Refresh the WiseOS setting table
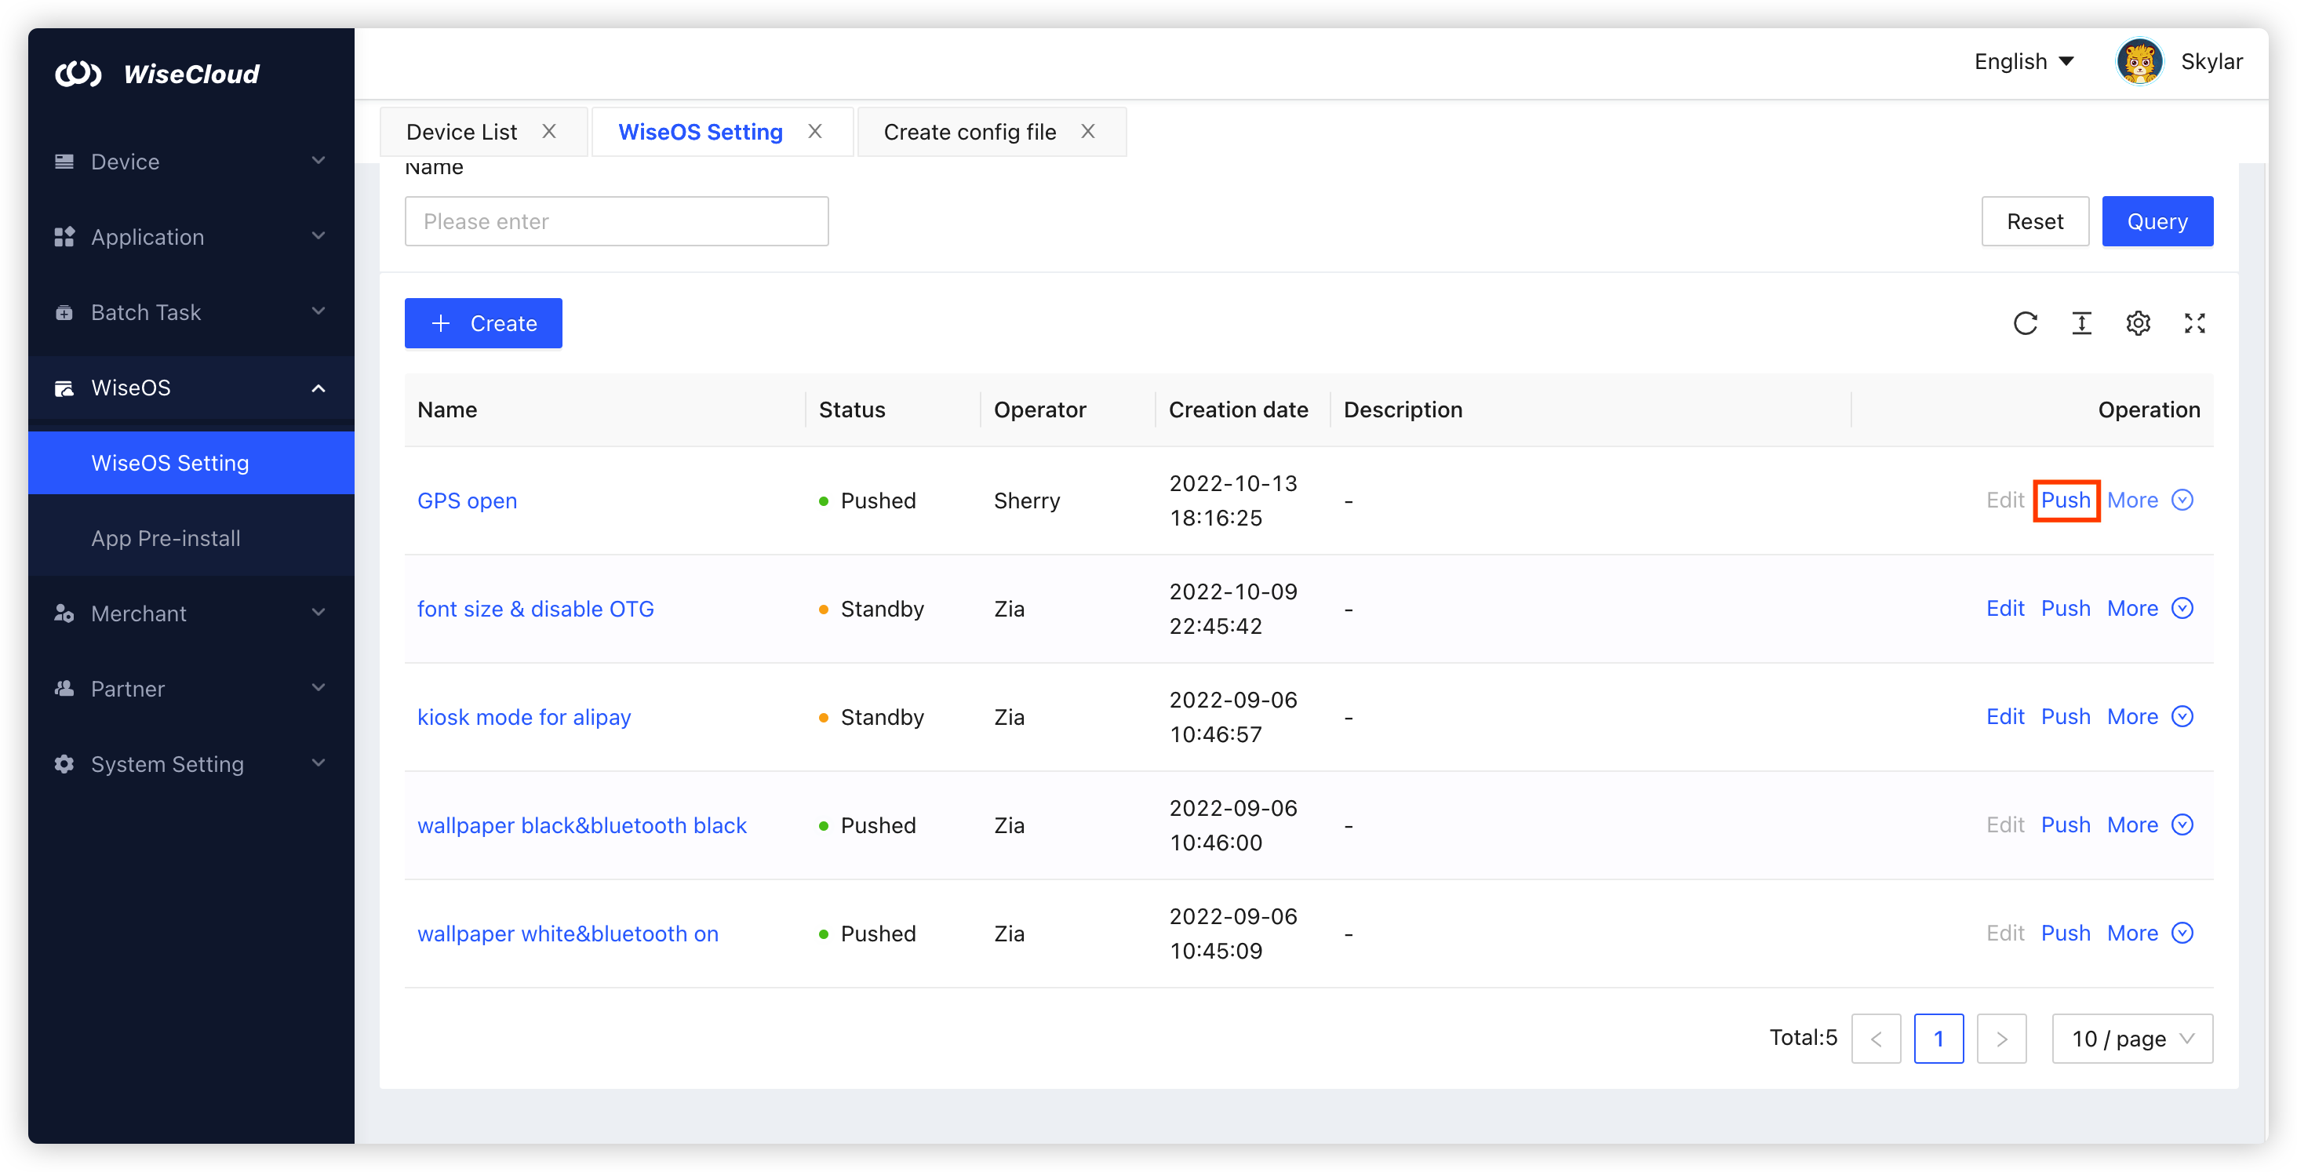 click(2026, 323)
